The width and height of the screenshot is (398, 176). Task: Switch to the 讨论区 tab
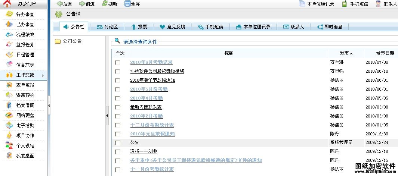click(x=107, y=26)
